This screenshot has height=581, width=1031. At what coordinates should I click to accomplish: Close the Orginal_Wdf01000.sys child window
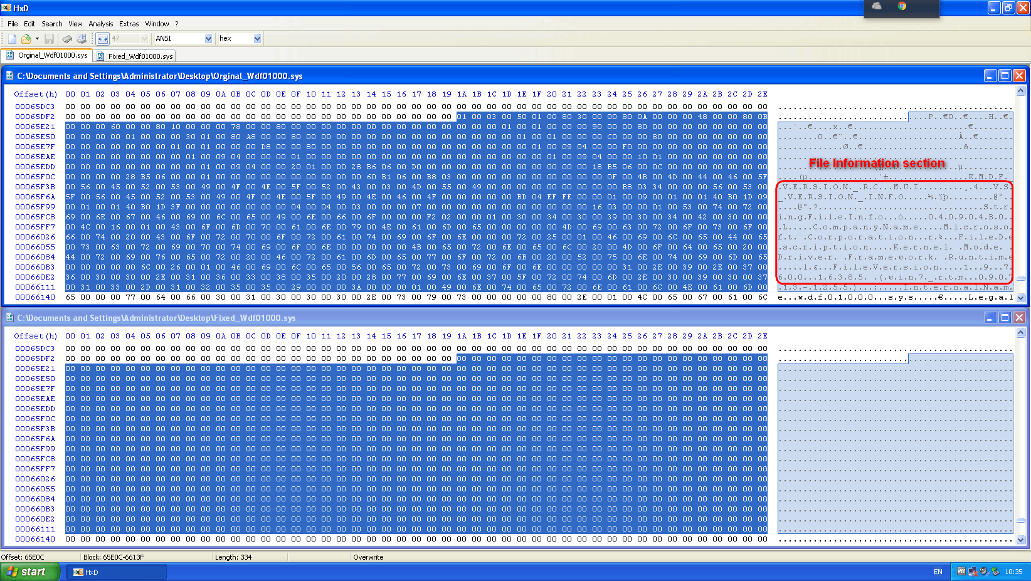click(x=1019, y=76)
